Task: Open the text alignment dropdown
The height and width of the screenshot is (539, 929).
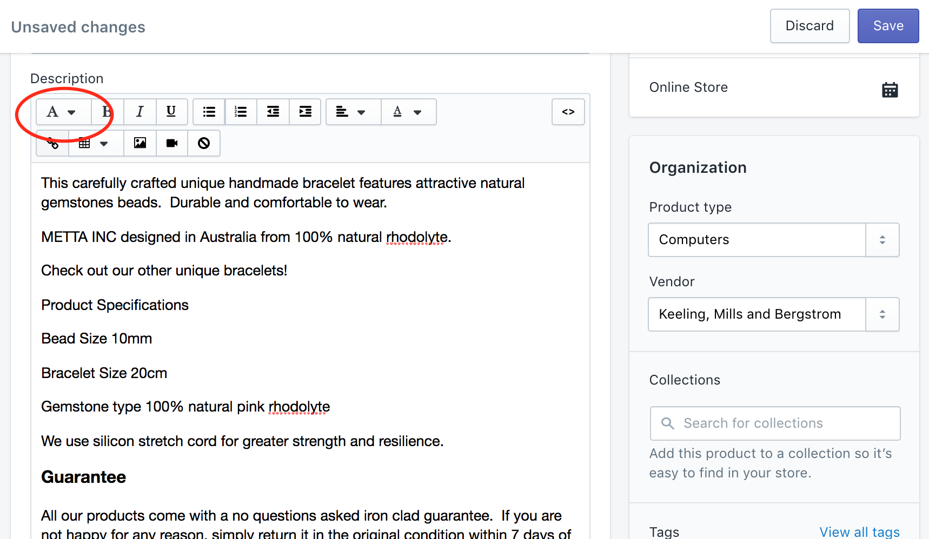Action: pos(353,112)
